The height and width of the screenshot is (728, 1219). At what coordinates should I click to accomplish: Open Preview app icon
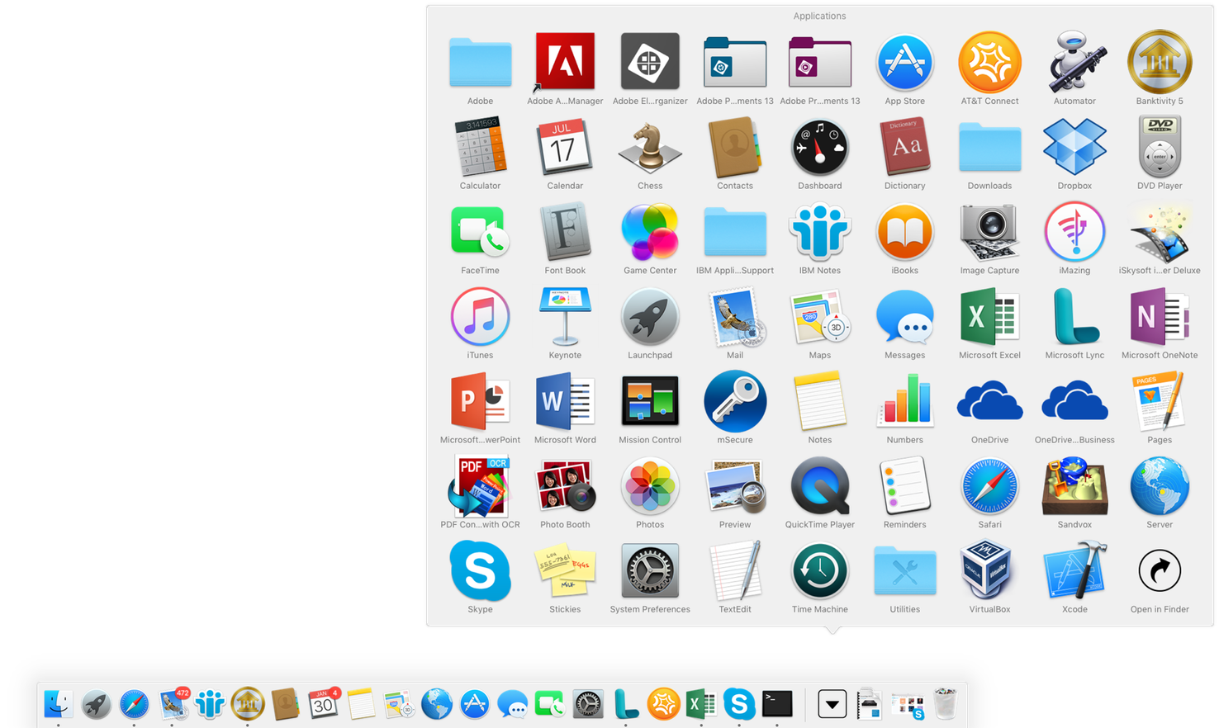click(x=735, y=487)
